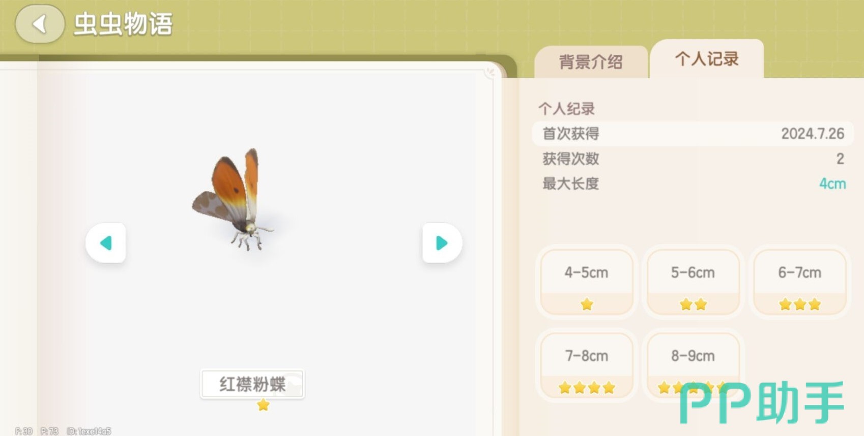This screenshot has height=436, width=864.
Task: Tap the butterfly model illustration
Action: coord(233,199)
